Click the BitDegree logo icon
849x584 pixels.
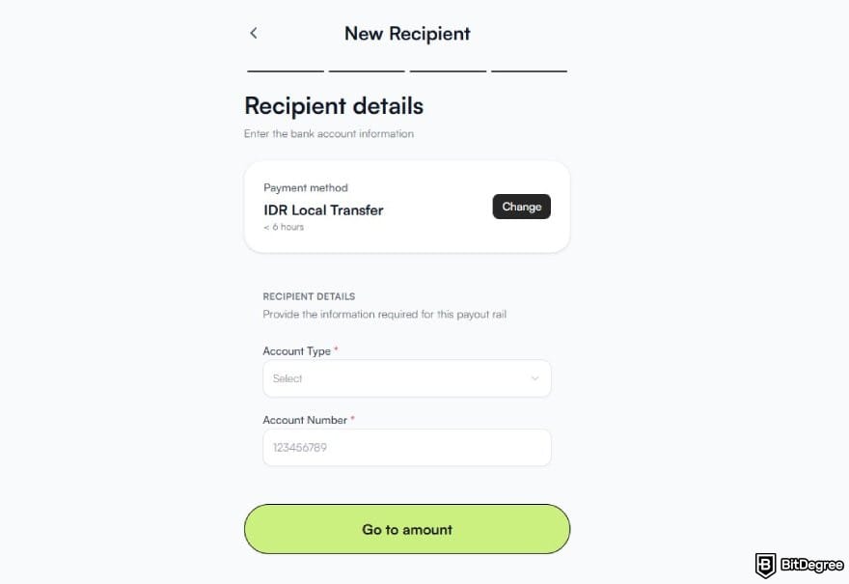pyautogui.click(x=765, y=565)
